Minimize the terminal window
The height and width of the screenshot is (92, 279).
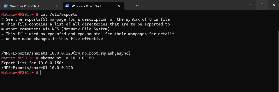(x=250, y=5)
